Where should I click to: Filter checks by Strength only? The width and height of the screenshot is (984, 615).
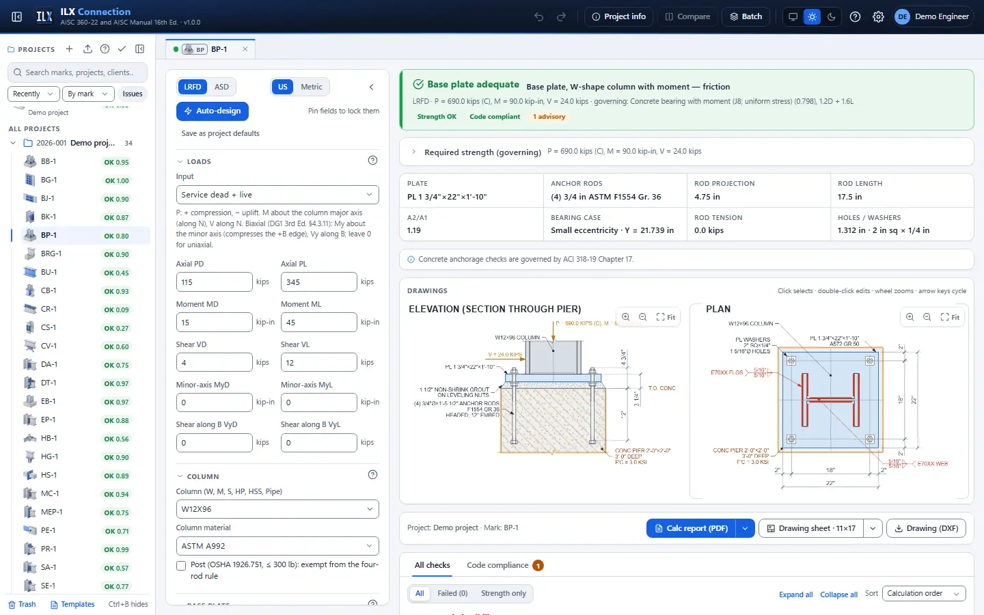point(504,593)
